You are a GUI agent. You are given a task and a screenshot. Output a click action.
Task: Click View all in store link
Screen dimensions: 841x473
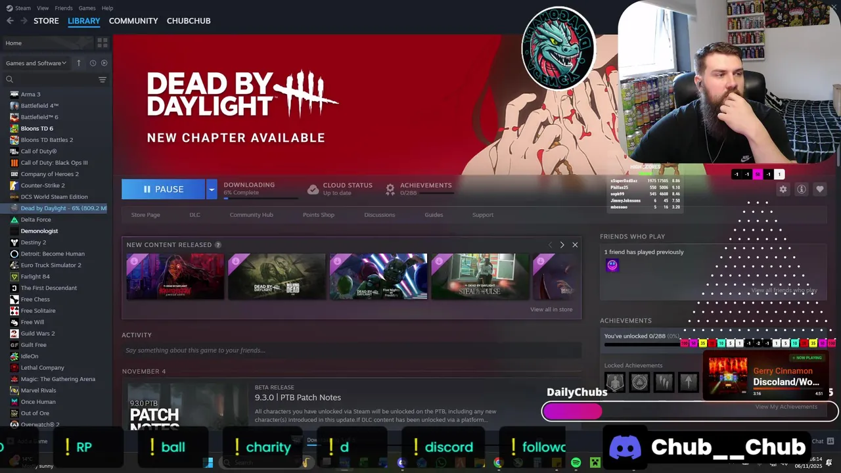[x=551, y=309]
